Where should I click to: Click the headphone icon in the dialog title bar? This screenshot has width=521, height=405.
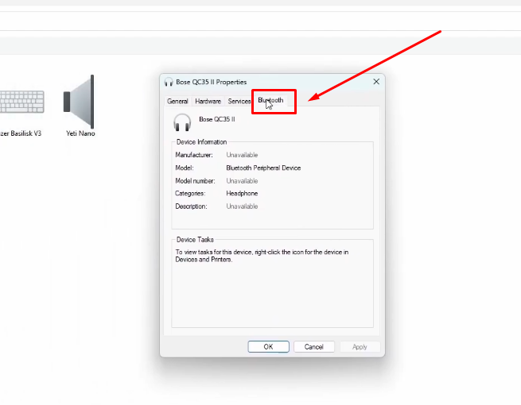[x=169, y=82]
